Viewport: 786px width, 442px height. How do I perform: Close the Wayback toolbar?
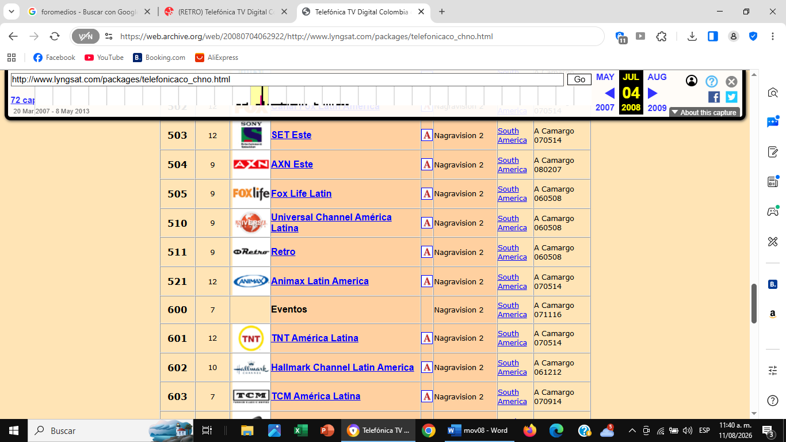[731, 82]
